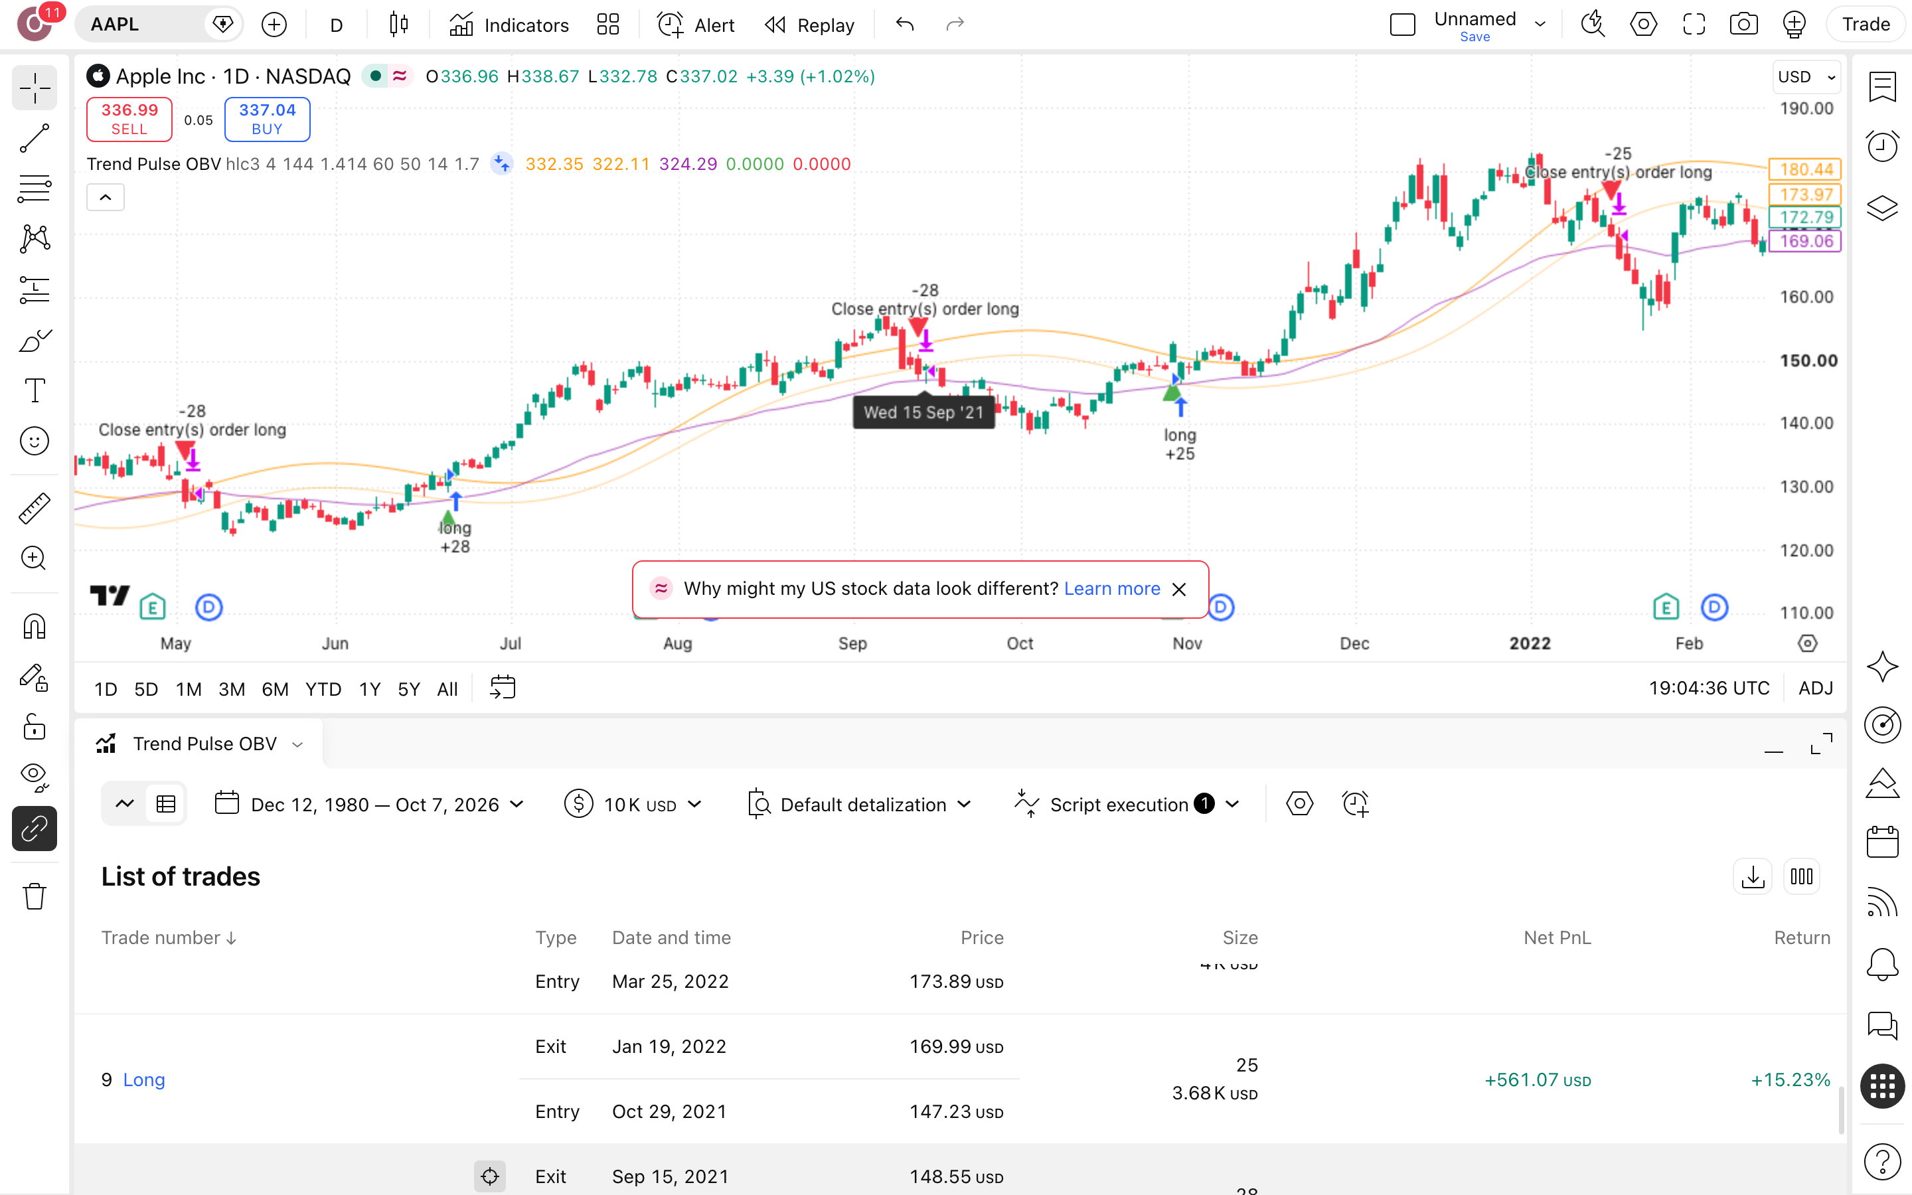Image resolution: width=1912 pixels, height=1195 pixels.
Task: Open the pattern drawing tools
Action: (34, 239)
